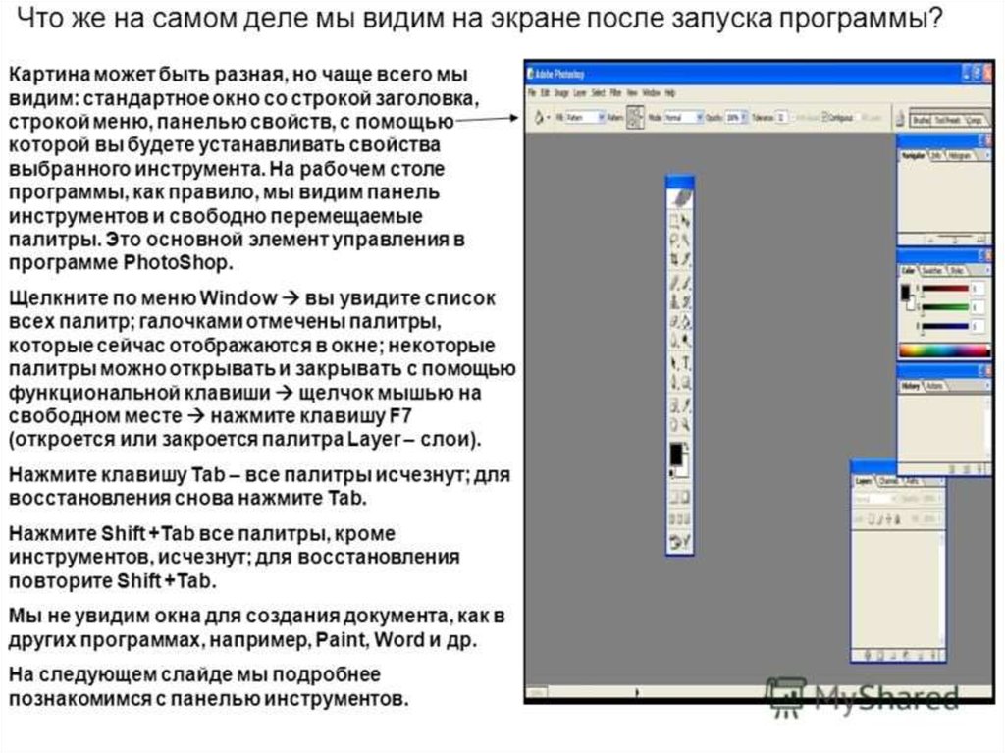Select the Move tool in toolbox
1005x753 pixels.
coord(686,221)
